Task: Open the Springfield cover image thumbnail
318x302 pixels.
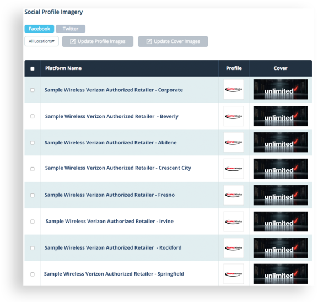Action: [281, 274]
